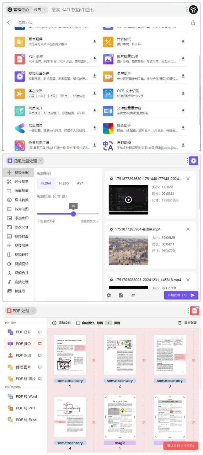Download the 录屏助手 plugin
Image resolution: width=203 pixels, height=455 pixels.
click(183, 76)
